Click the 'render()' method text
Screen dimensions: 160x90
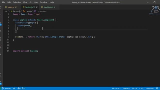[20, 37]
